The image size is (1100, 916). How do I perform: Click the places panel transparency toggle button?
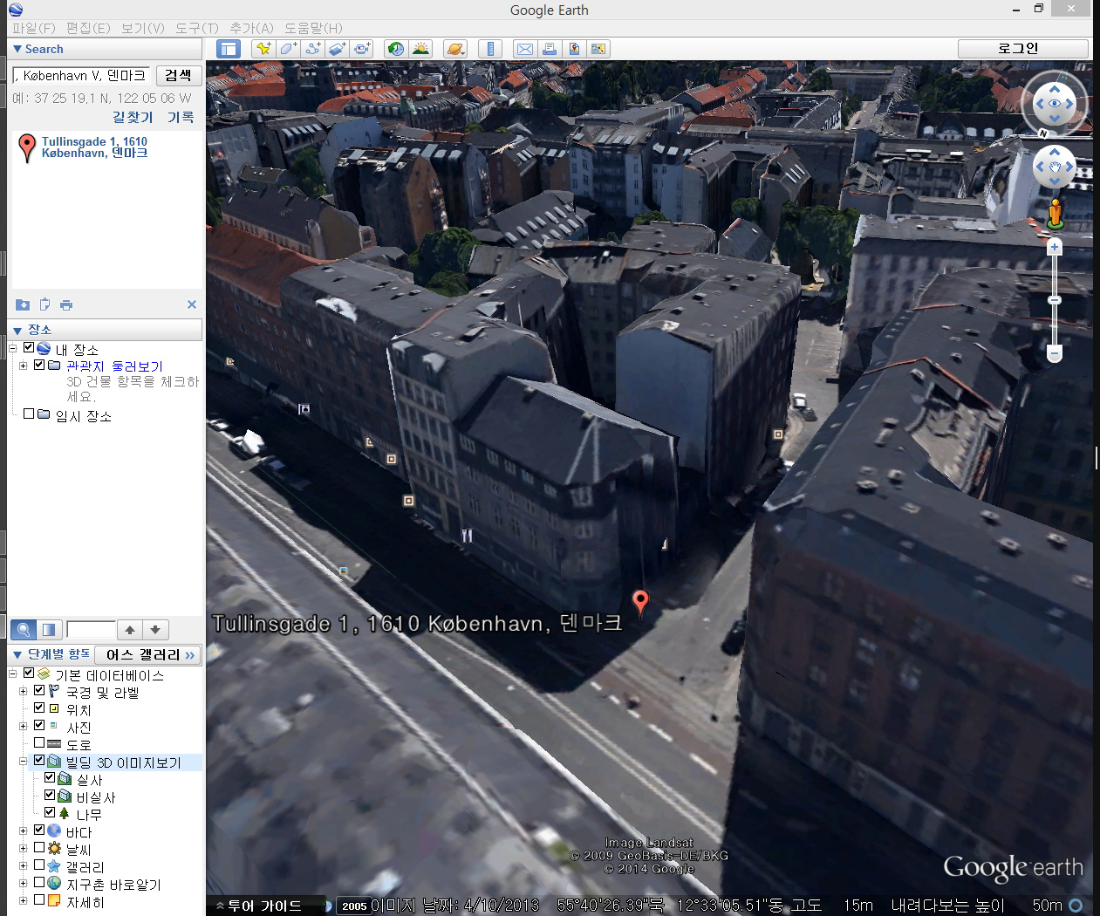(49, 629)
